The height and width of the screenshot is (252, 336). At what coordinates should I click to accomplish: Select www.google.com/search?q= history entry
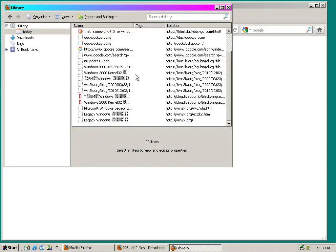pos(108,55)
